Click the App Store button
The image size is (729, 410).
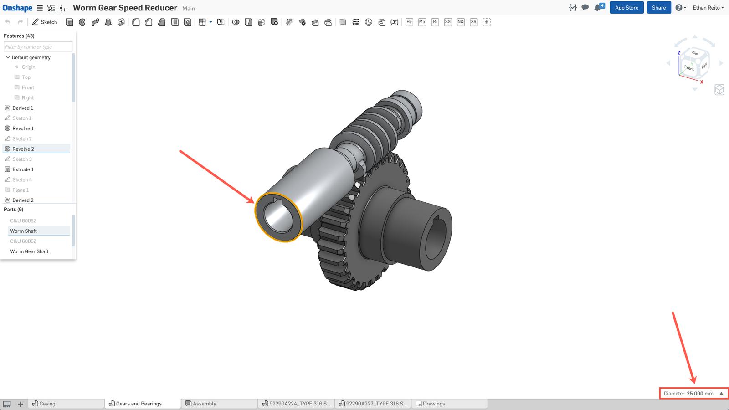click(x=626, y=8)
